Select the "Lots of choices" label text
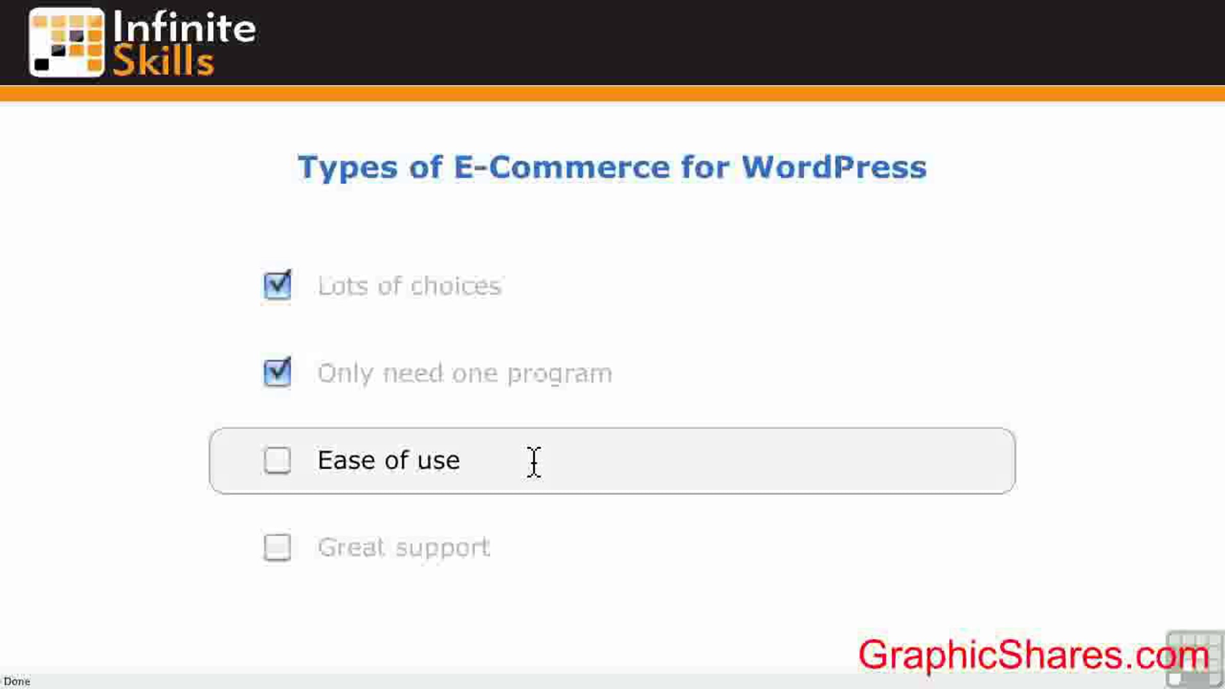The image size is (1225, 689). tap(409, 286)
